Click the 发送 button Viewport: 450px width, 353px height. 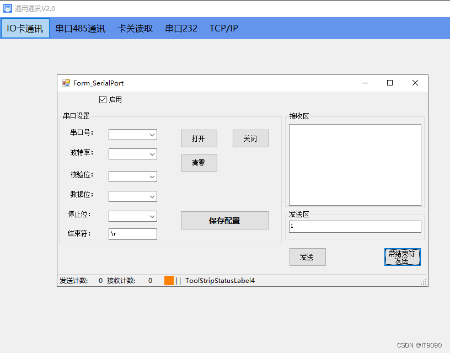coord(308,257)
